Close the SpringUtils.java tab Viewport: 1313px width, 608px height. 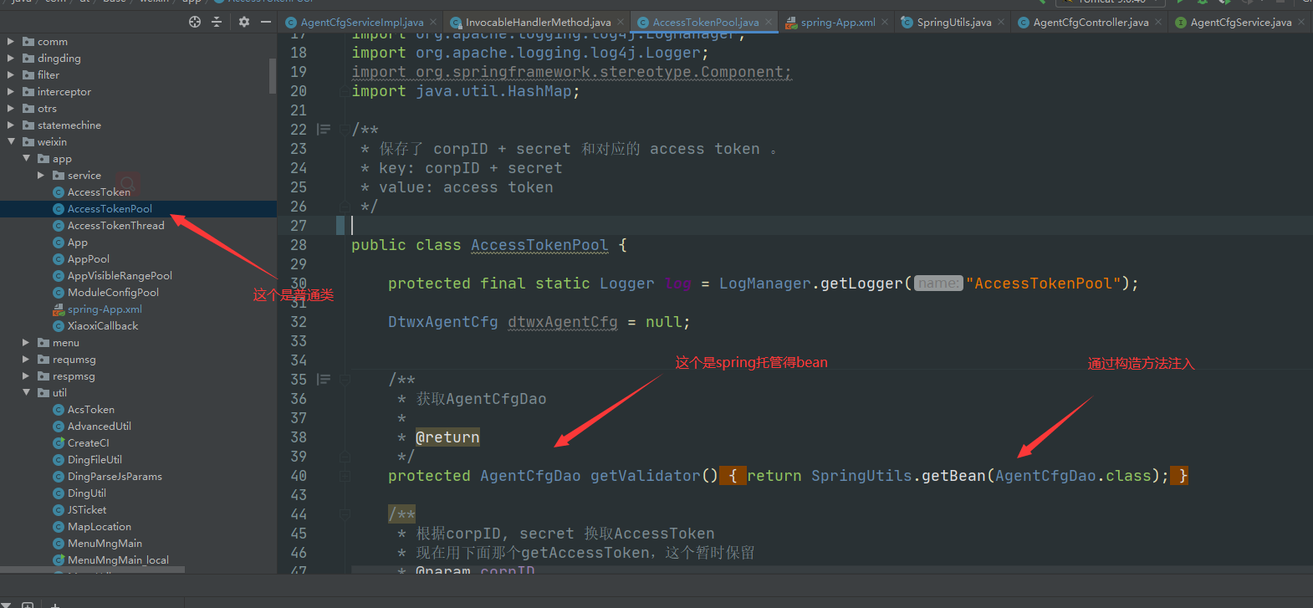tap(1000, 22)
